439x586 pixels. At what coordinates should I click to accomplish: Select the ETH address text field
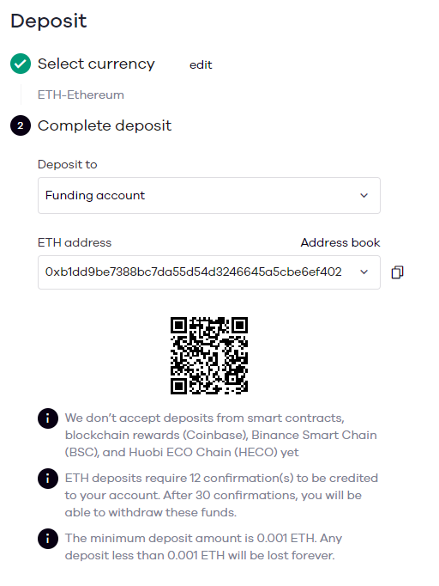209,272
